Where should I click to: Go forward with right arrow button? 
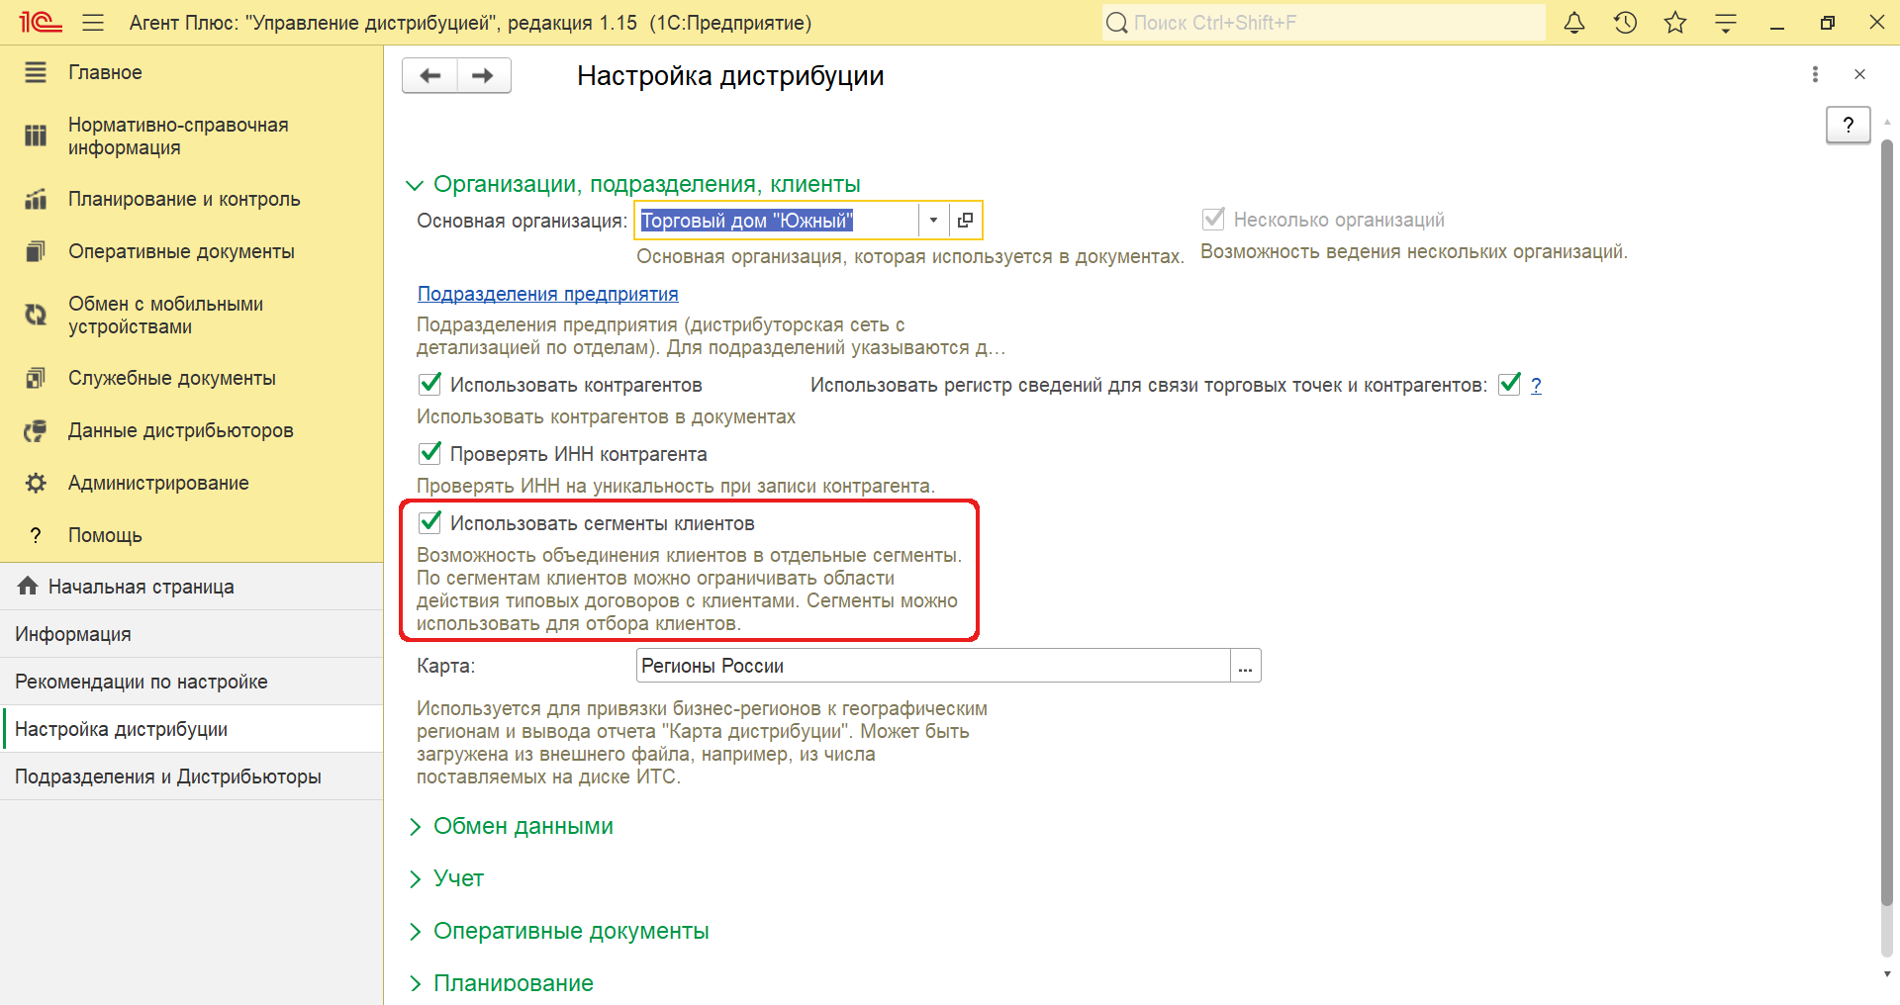[484, 75]
